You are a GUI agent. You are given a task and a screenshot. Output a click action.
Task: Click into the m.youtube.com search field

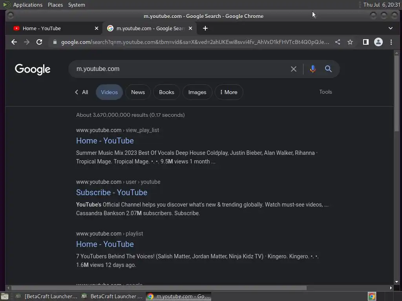click(x=179, y=69)
